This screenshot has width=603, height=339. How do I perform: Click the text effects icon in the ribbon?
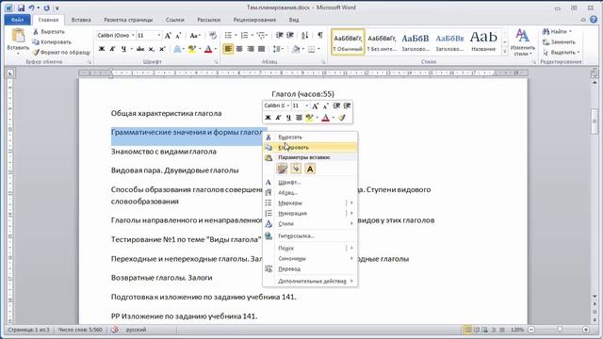point(177,49)
